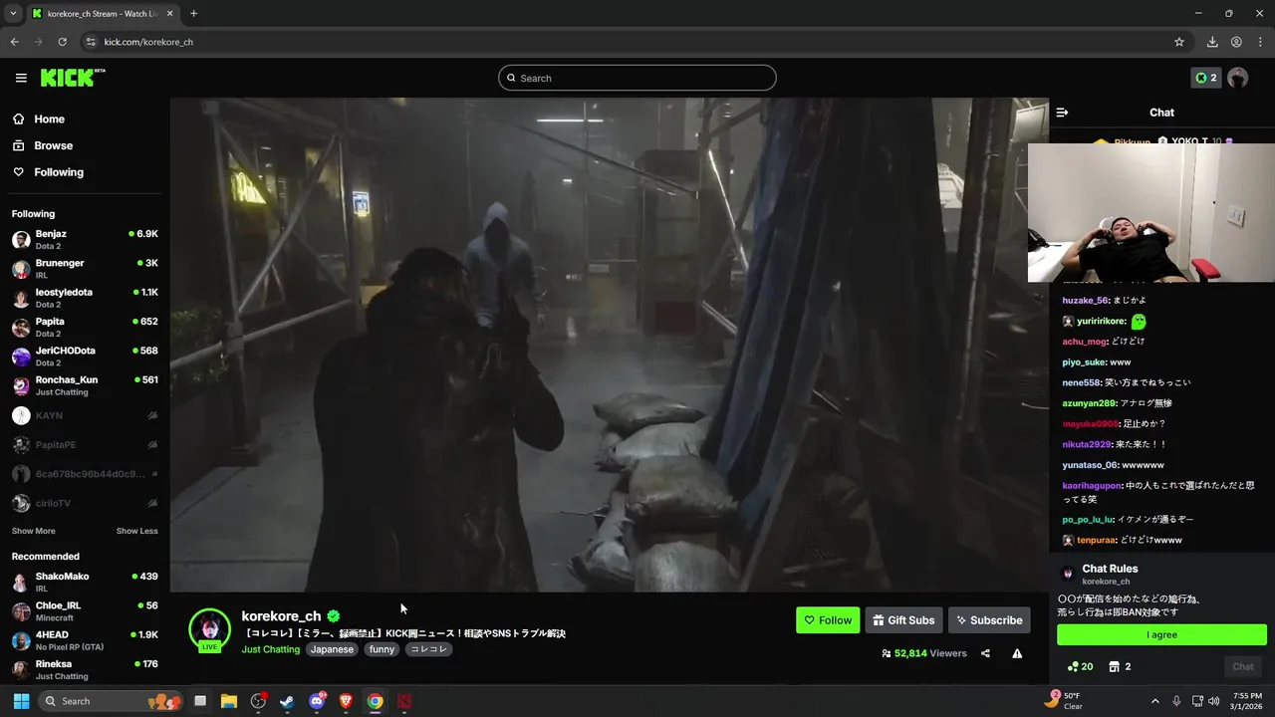Open Brunenger channel in Following list

pos(85,269)
